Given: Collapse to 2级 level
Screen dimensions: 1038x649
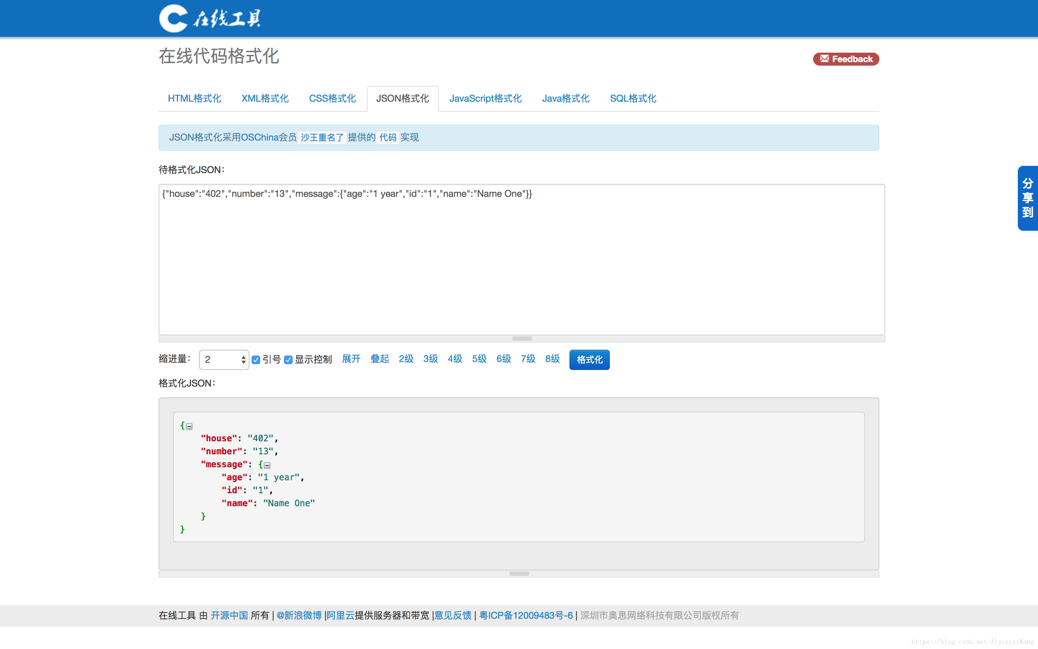Looking at the screenshot, I should tap(406, 359).
